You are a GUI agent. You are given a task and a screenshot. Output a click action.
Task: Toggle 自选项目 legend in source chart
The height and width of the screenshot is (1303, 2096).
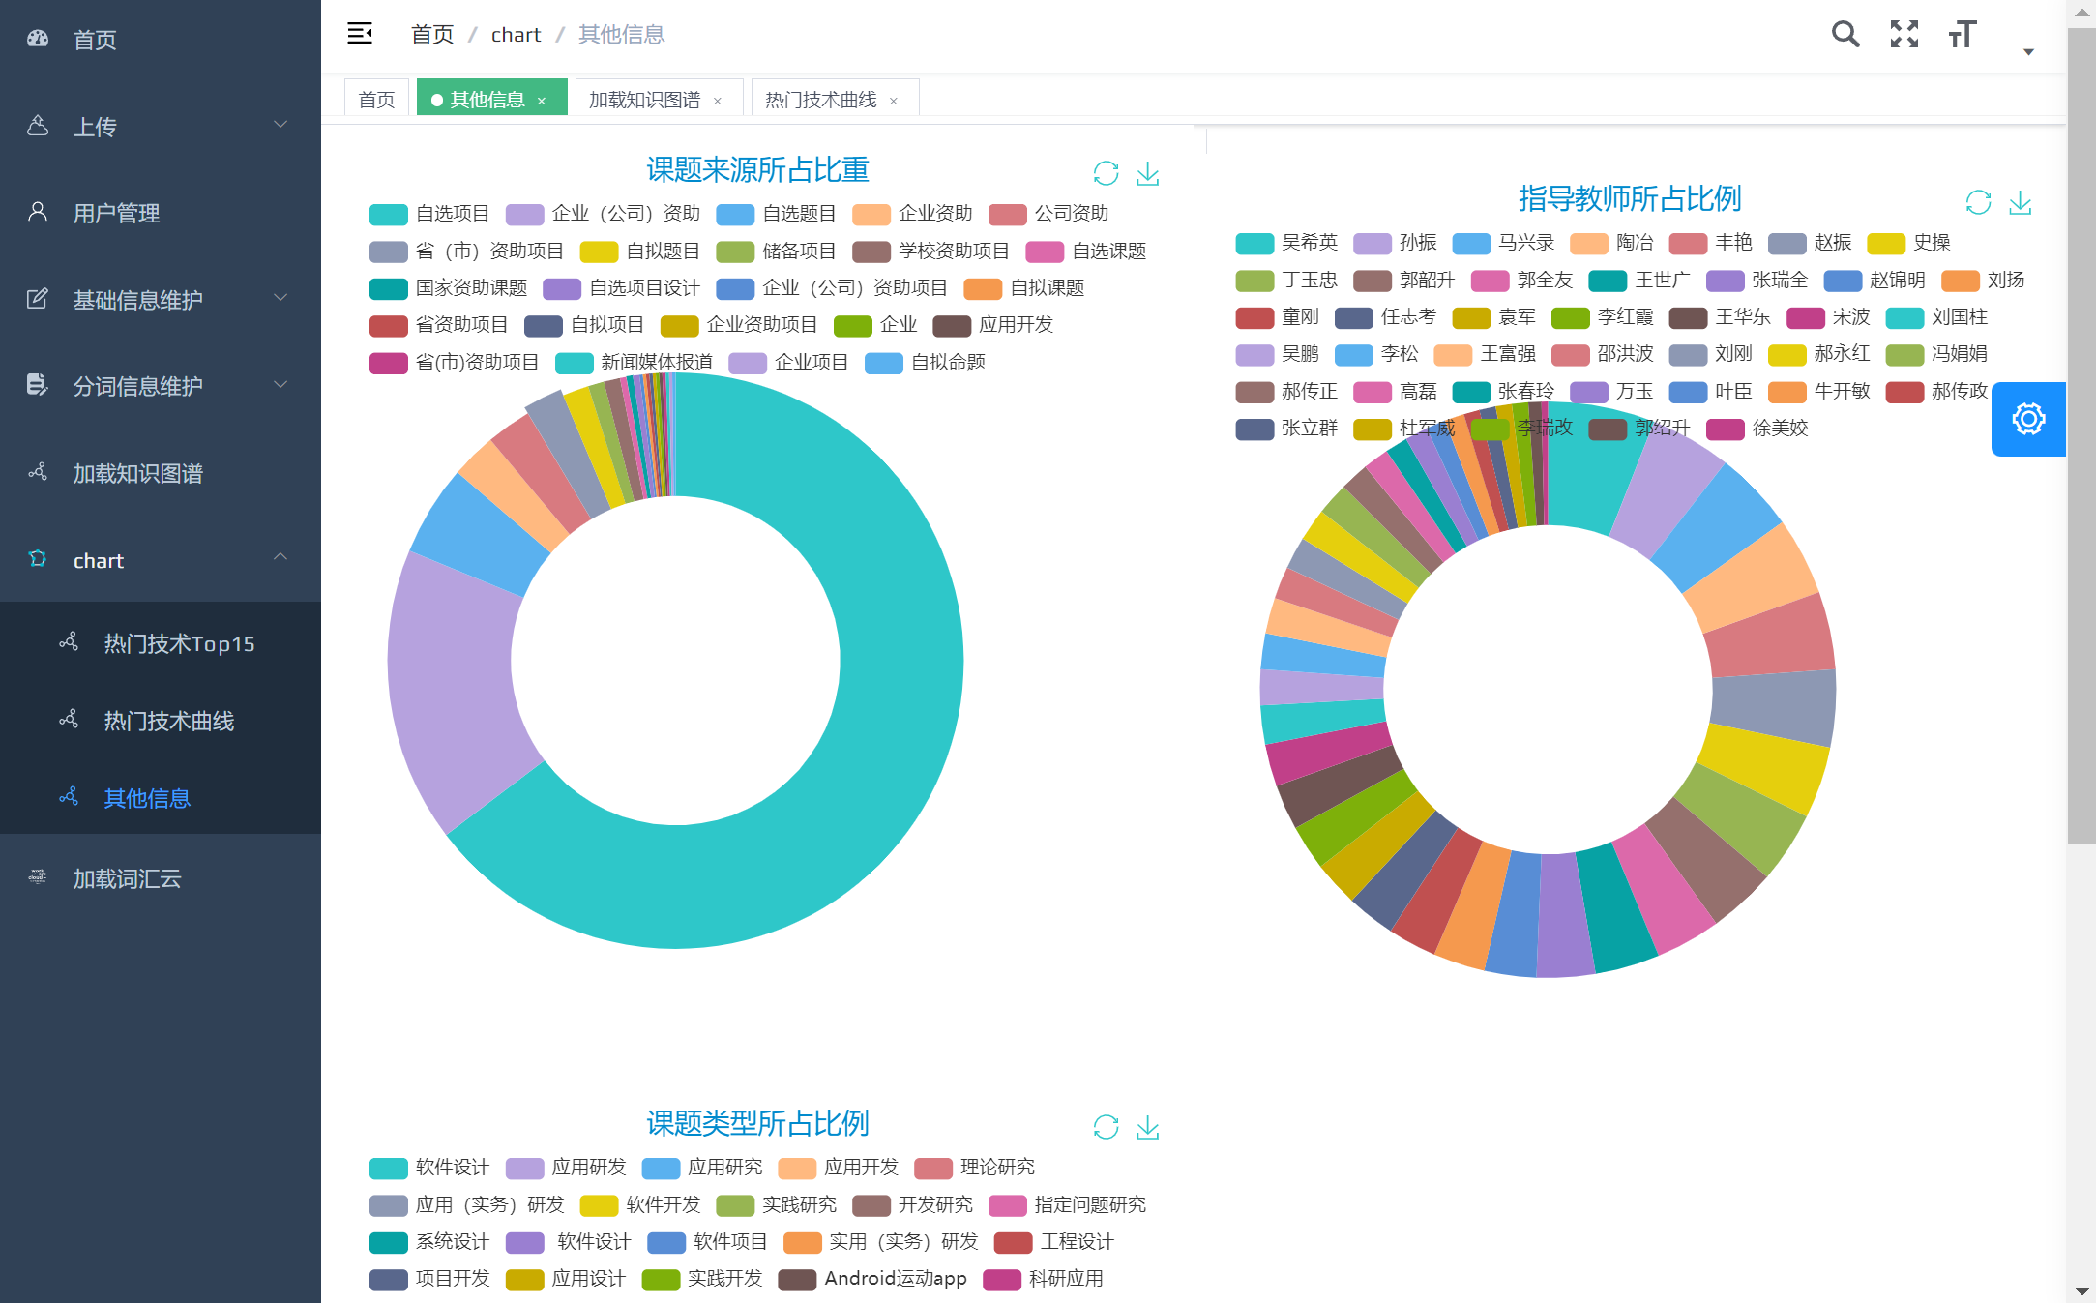click(429, 214)
